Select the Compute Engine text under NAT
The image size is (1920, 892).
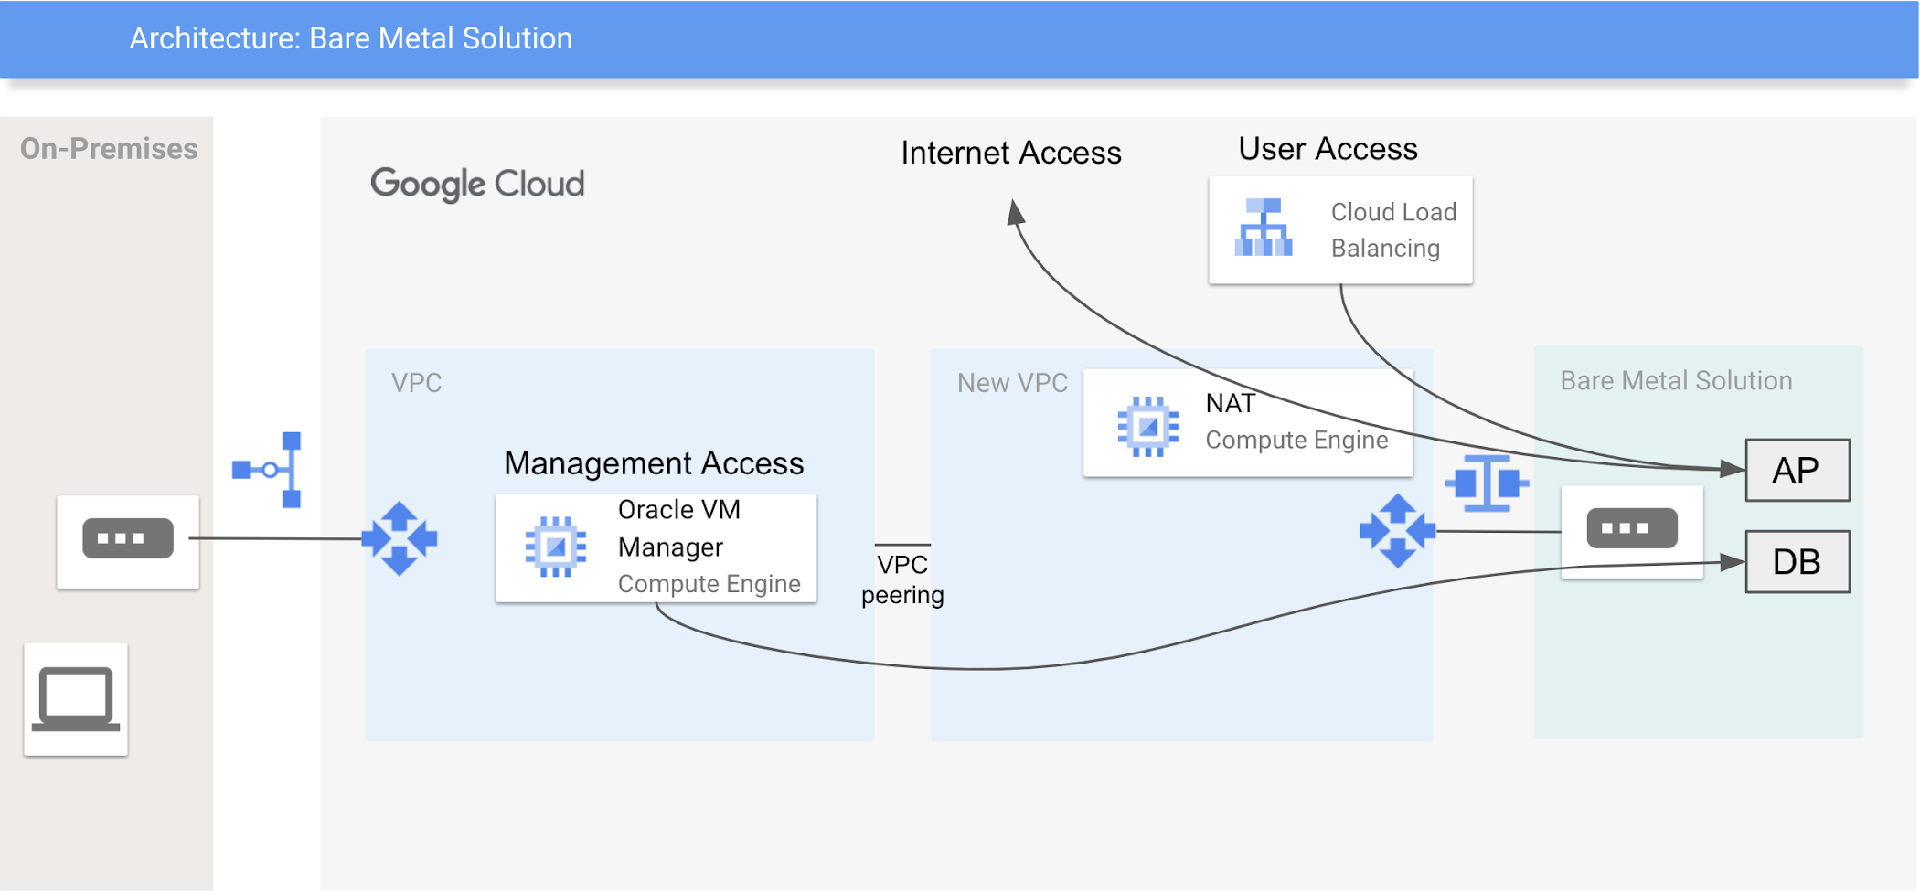[x=1296, y=441]
